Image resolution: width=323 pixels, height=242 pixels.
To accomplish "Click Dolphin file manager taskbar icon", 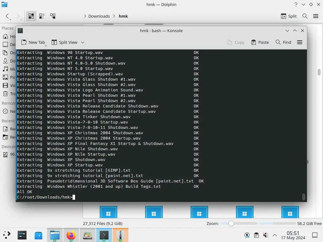I will 55,235.
